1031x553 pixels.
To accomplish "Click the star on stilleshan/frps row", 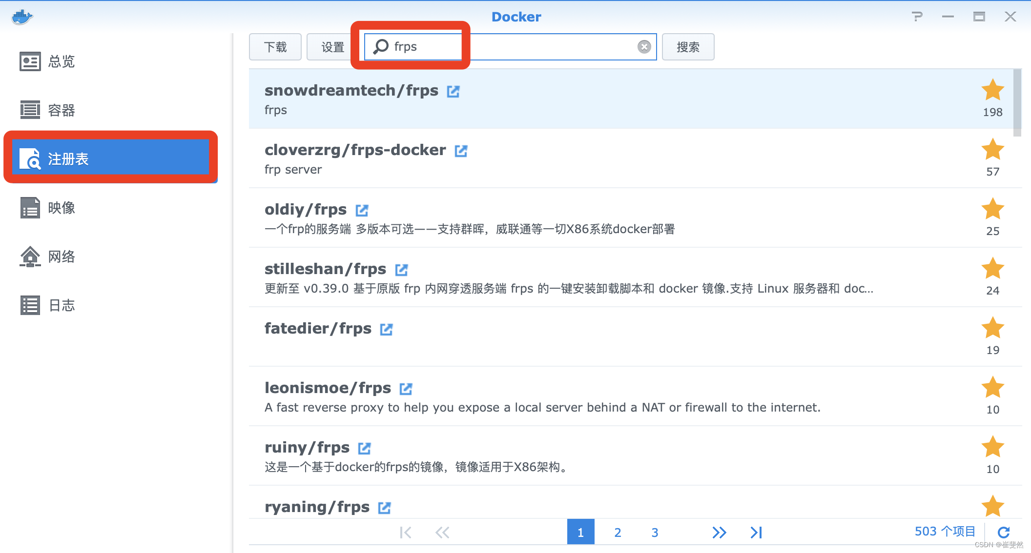I will (x=992, y=269).
